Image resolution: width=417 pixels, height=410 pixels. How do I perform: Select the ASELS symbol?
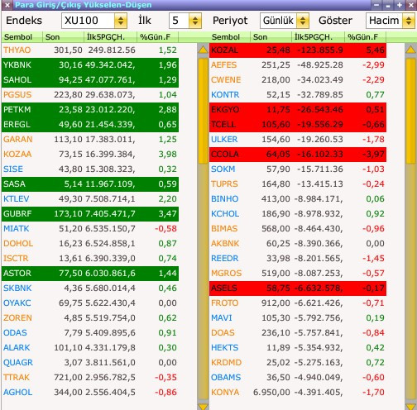[224, 288]
